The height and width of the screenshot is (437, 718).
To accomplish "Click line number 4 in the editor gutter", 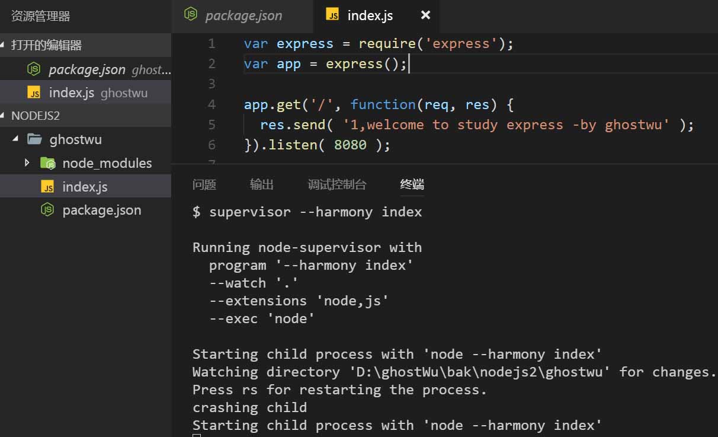I will [212, 104].
